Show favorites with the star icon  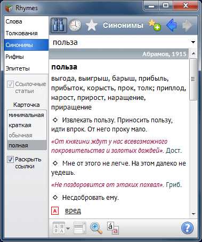[x=92, y=26]
